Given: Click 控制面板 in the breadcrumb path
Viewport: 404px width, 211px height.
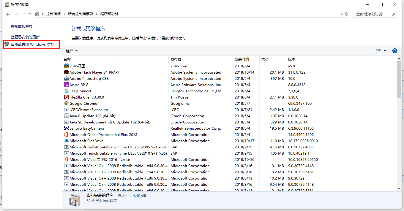Looking at the screenshot, I should pos(53,14).
